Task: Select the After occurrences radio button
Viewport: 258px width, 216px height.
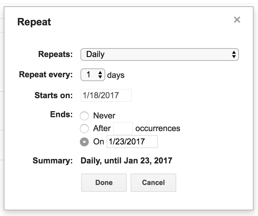Action: pos(84,129)
